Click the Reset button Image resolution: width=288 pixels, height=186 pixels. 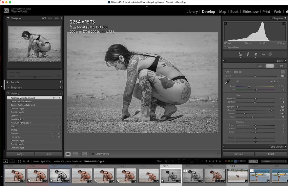click(x=271, y=154)
